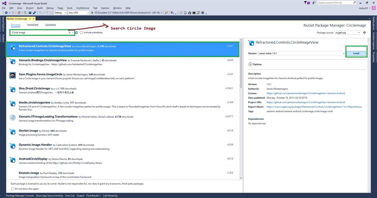Open the Project menu

[29, 8]
